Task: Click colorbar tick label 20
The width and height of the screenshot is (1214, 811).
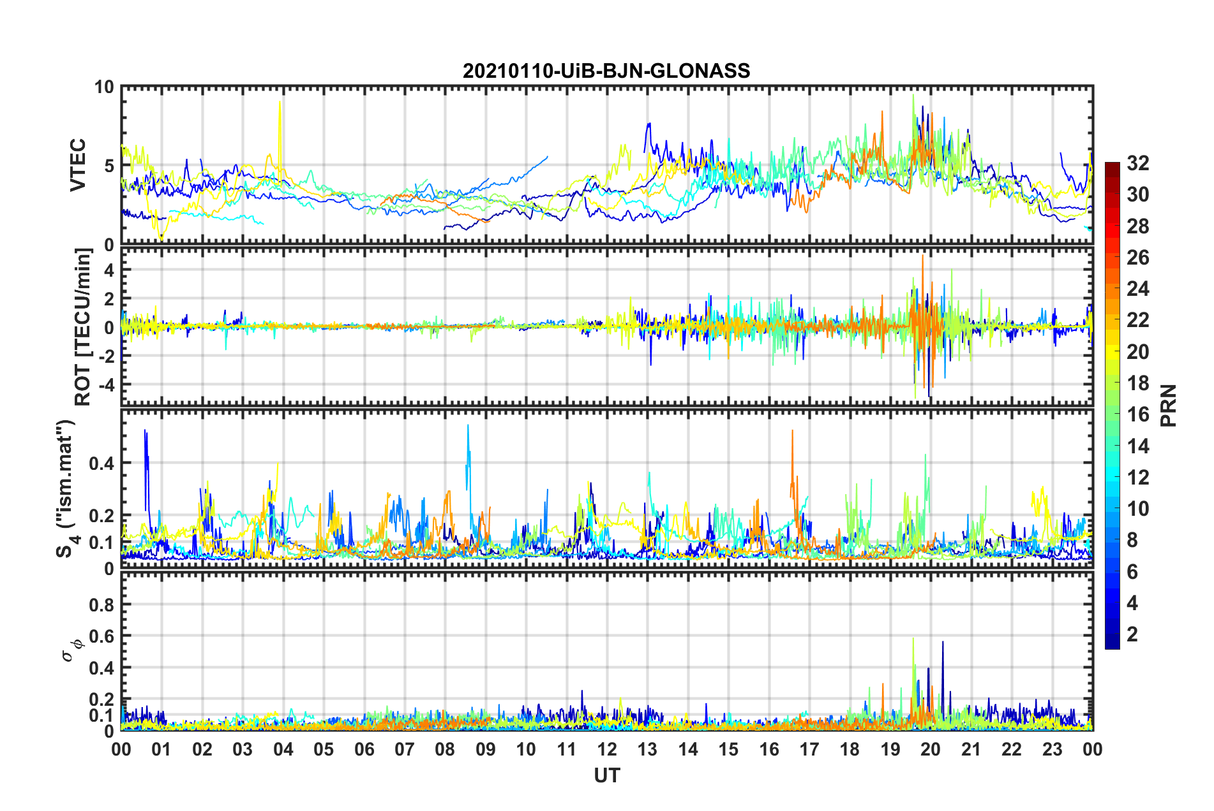Action: pyautogui.click(x=1137, y=352)
